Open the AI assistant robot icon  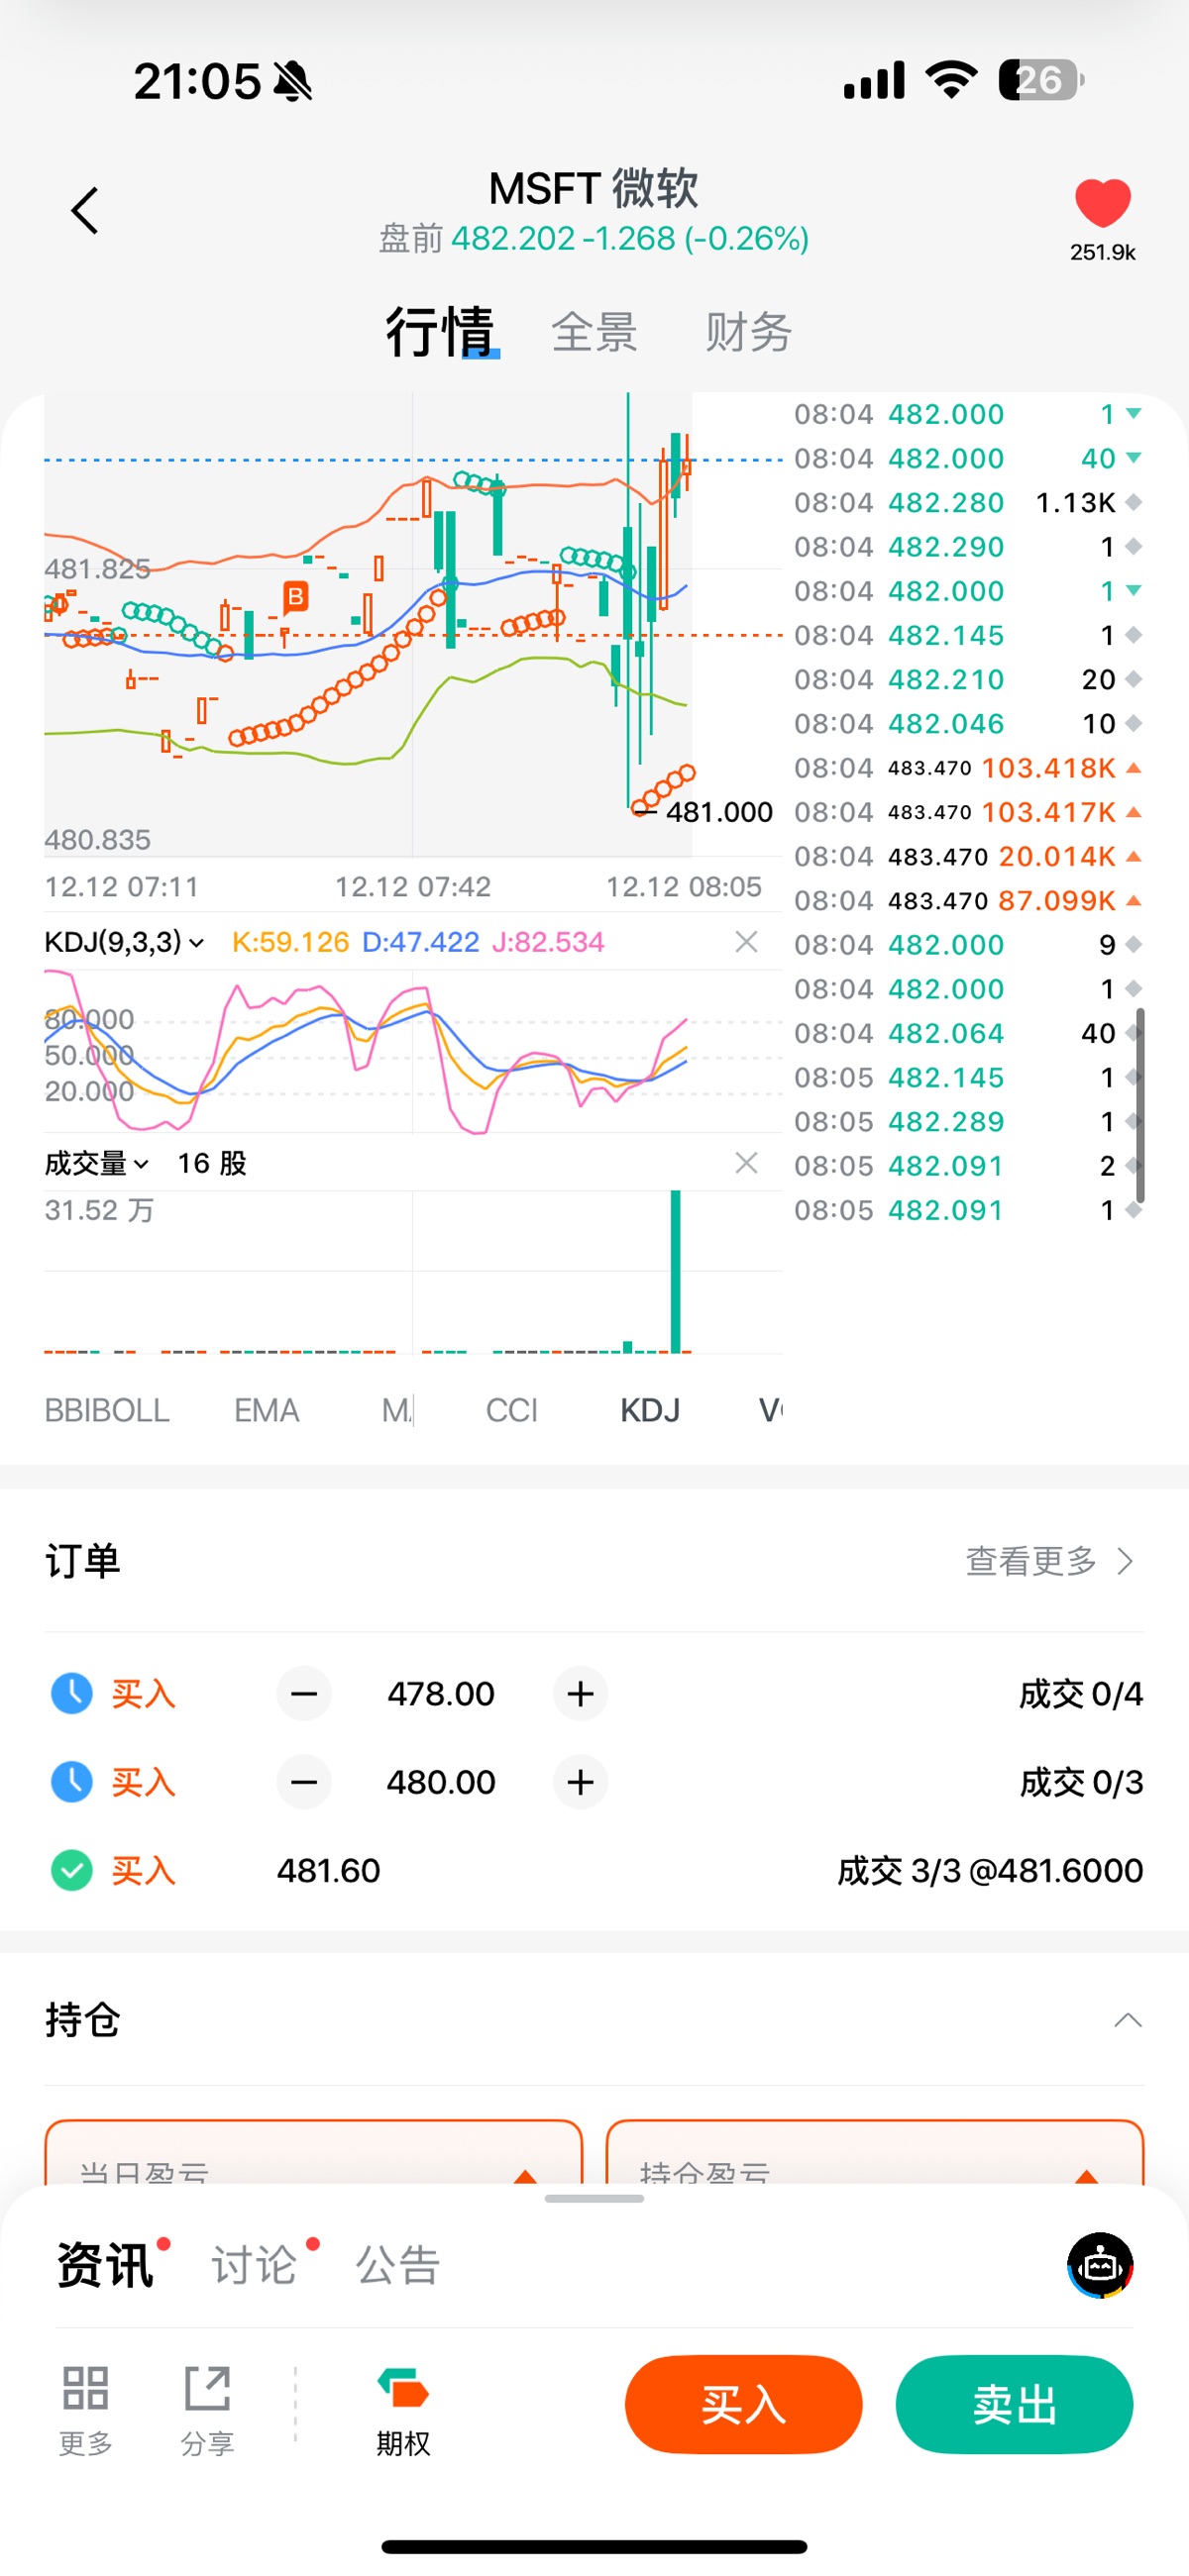coord(1100,2265)
